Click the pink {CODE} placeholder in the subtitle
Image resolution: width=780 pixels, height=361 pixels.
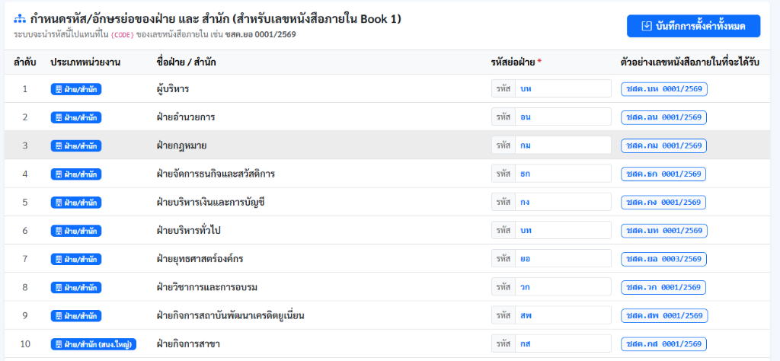click(x=123, y=35)
